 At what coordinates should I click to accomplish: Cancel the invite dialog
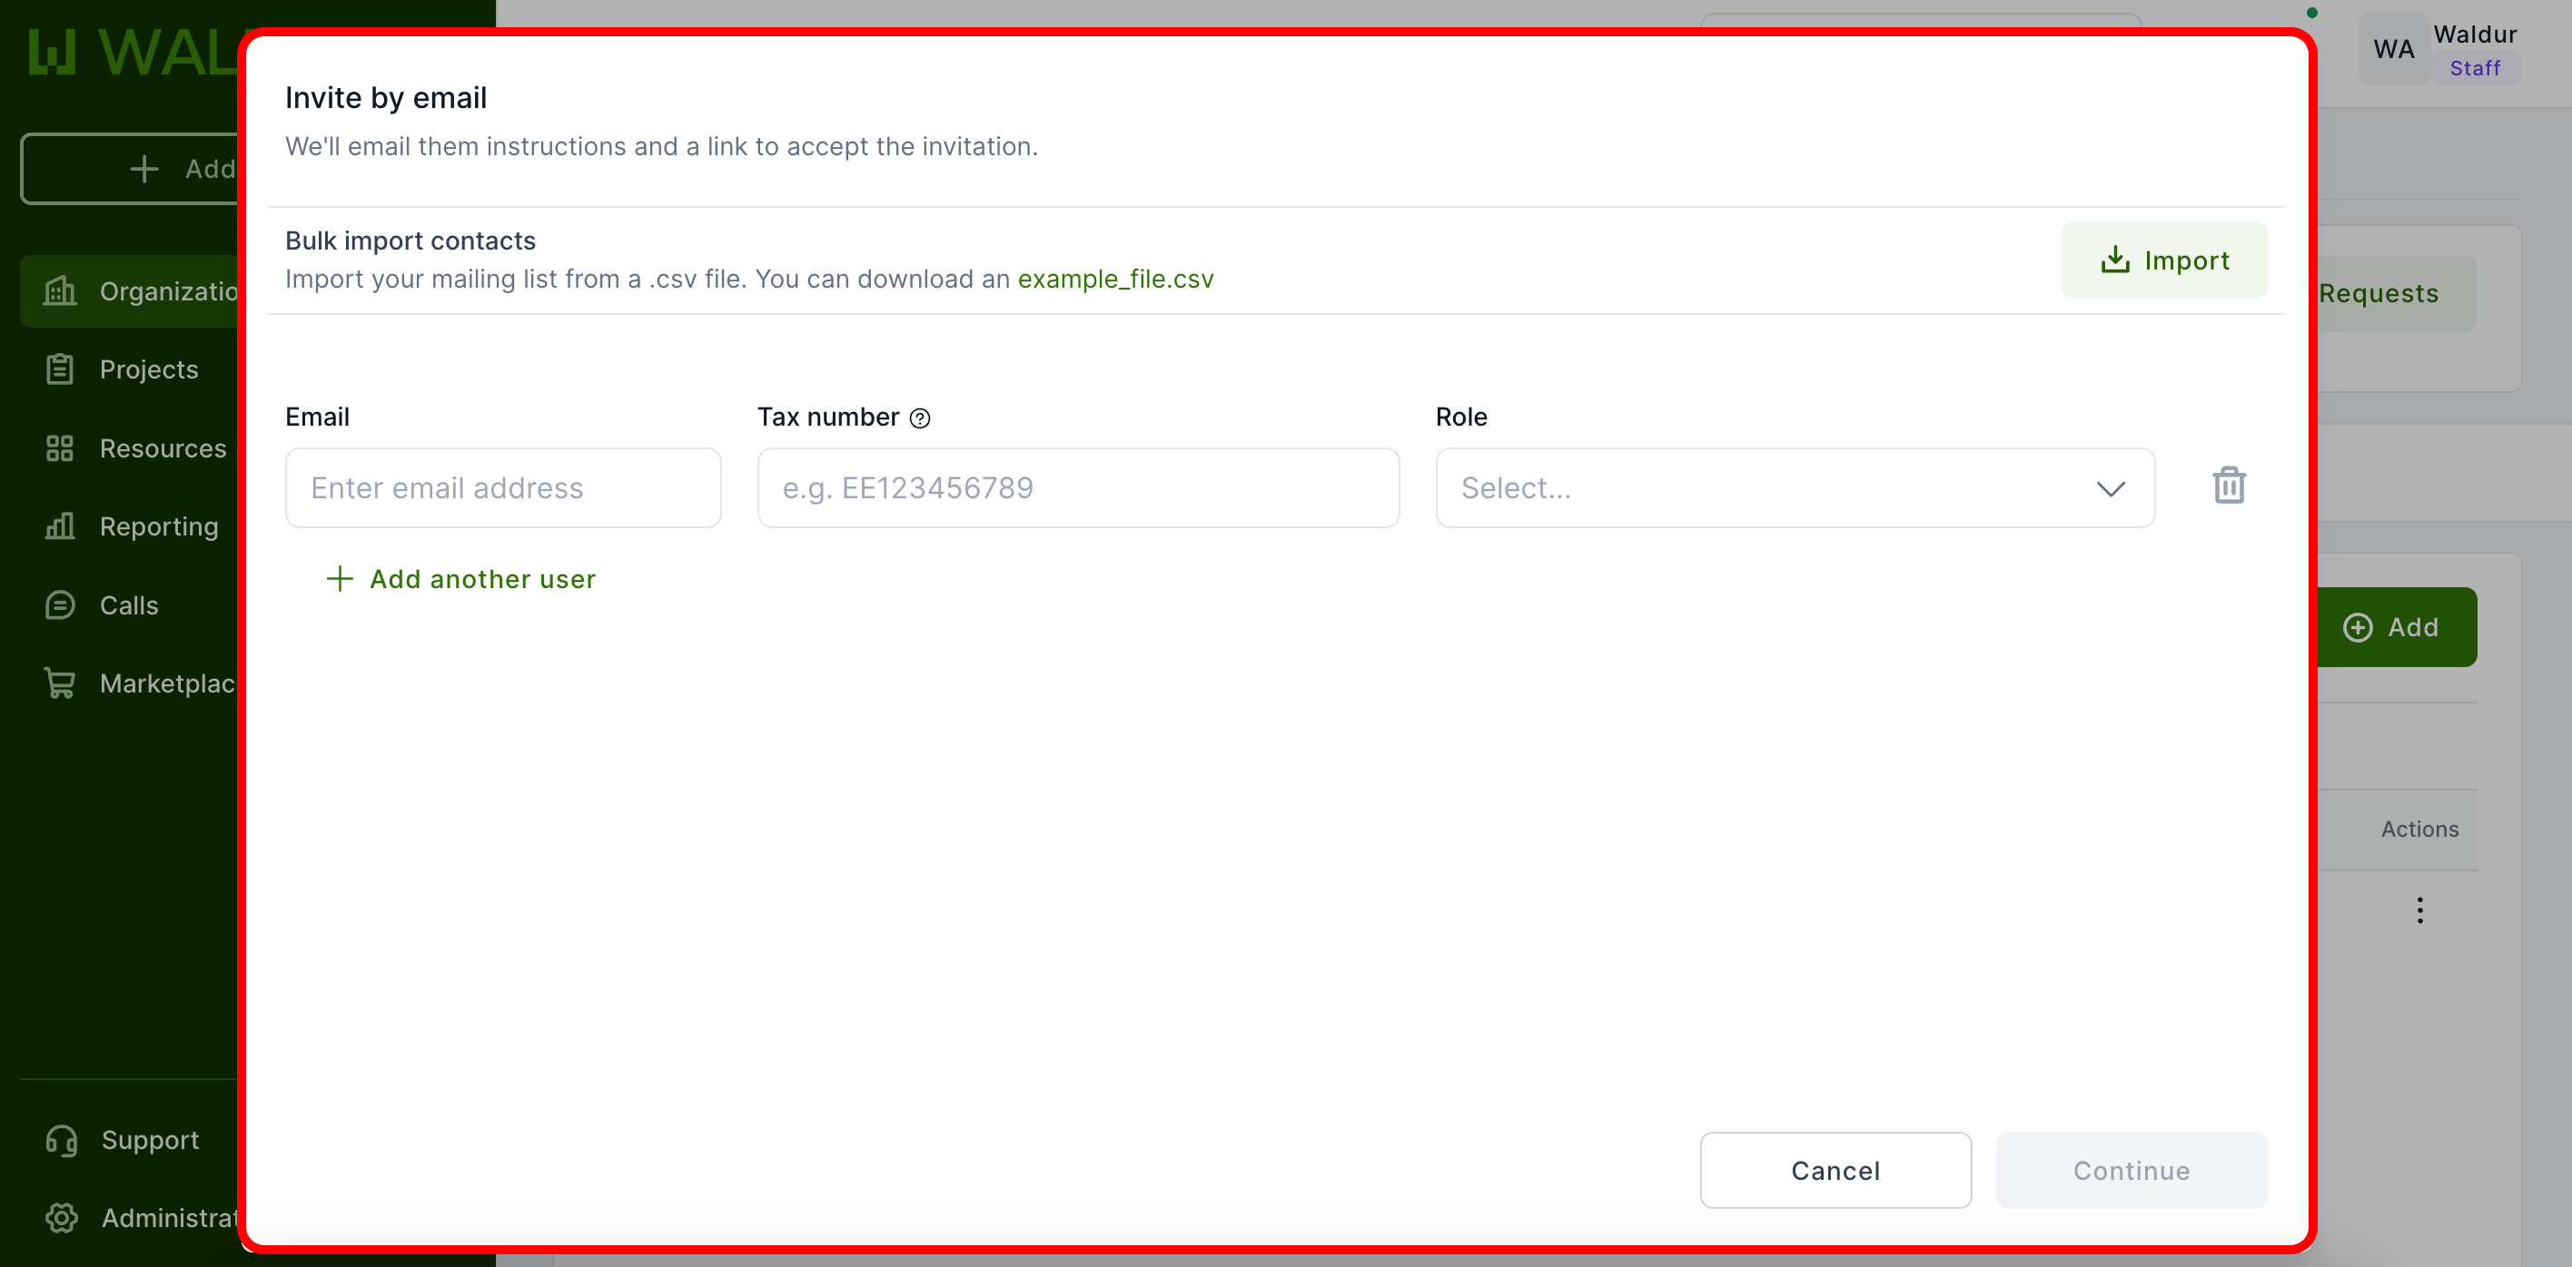tap(1835, 1170)
